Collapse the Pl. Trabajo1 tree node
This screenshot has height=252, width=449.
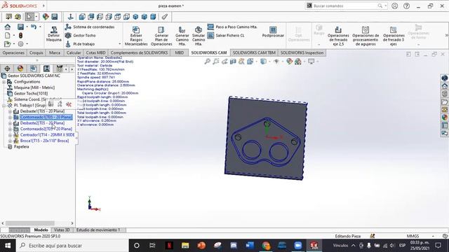4,106
